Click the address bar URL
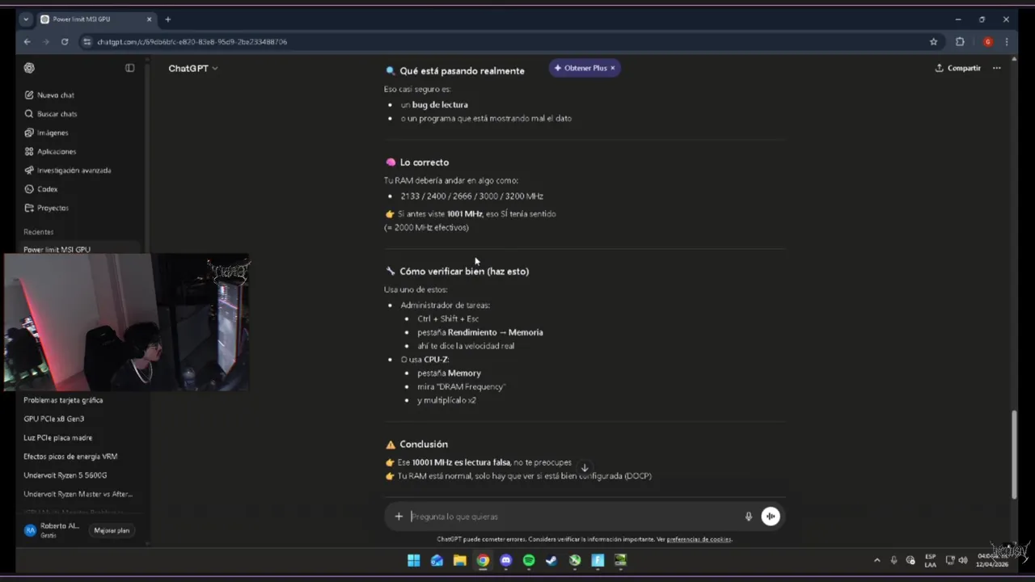Image resolution: width=1035 pixels, height=582 pixels. 192,41
